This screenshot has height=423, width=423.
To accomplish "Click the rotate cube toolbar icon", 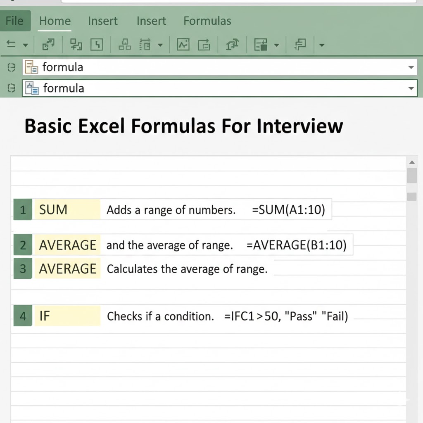I will [x=233, y=45].
